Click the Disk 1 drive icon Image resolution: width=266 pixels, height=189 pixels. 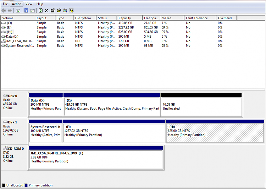pyautogui.click(x=6, y=122)
